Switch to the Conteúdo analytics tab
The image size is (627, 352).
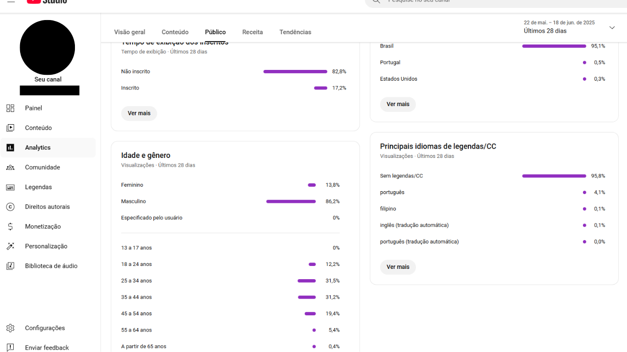click(175, 32)
